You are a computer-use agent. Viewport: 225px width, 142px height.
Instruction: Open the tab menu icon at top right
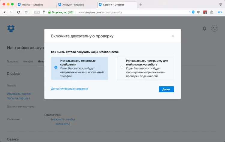220,5
